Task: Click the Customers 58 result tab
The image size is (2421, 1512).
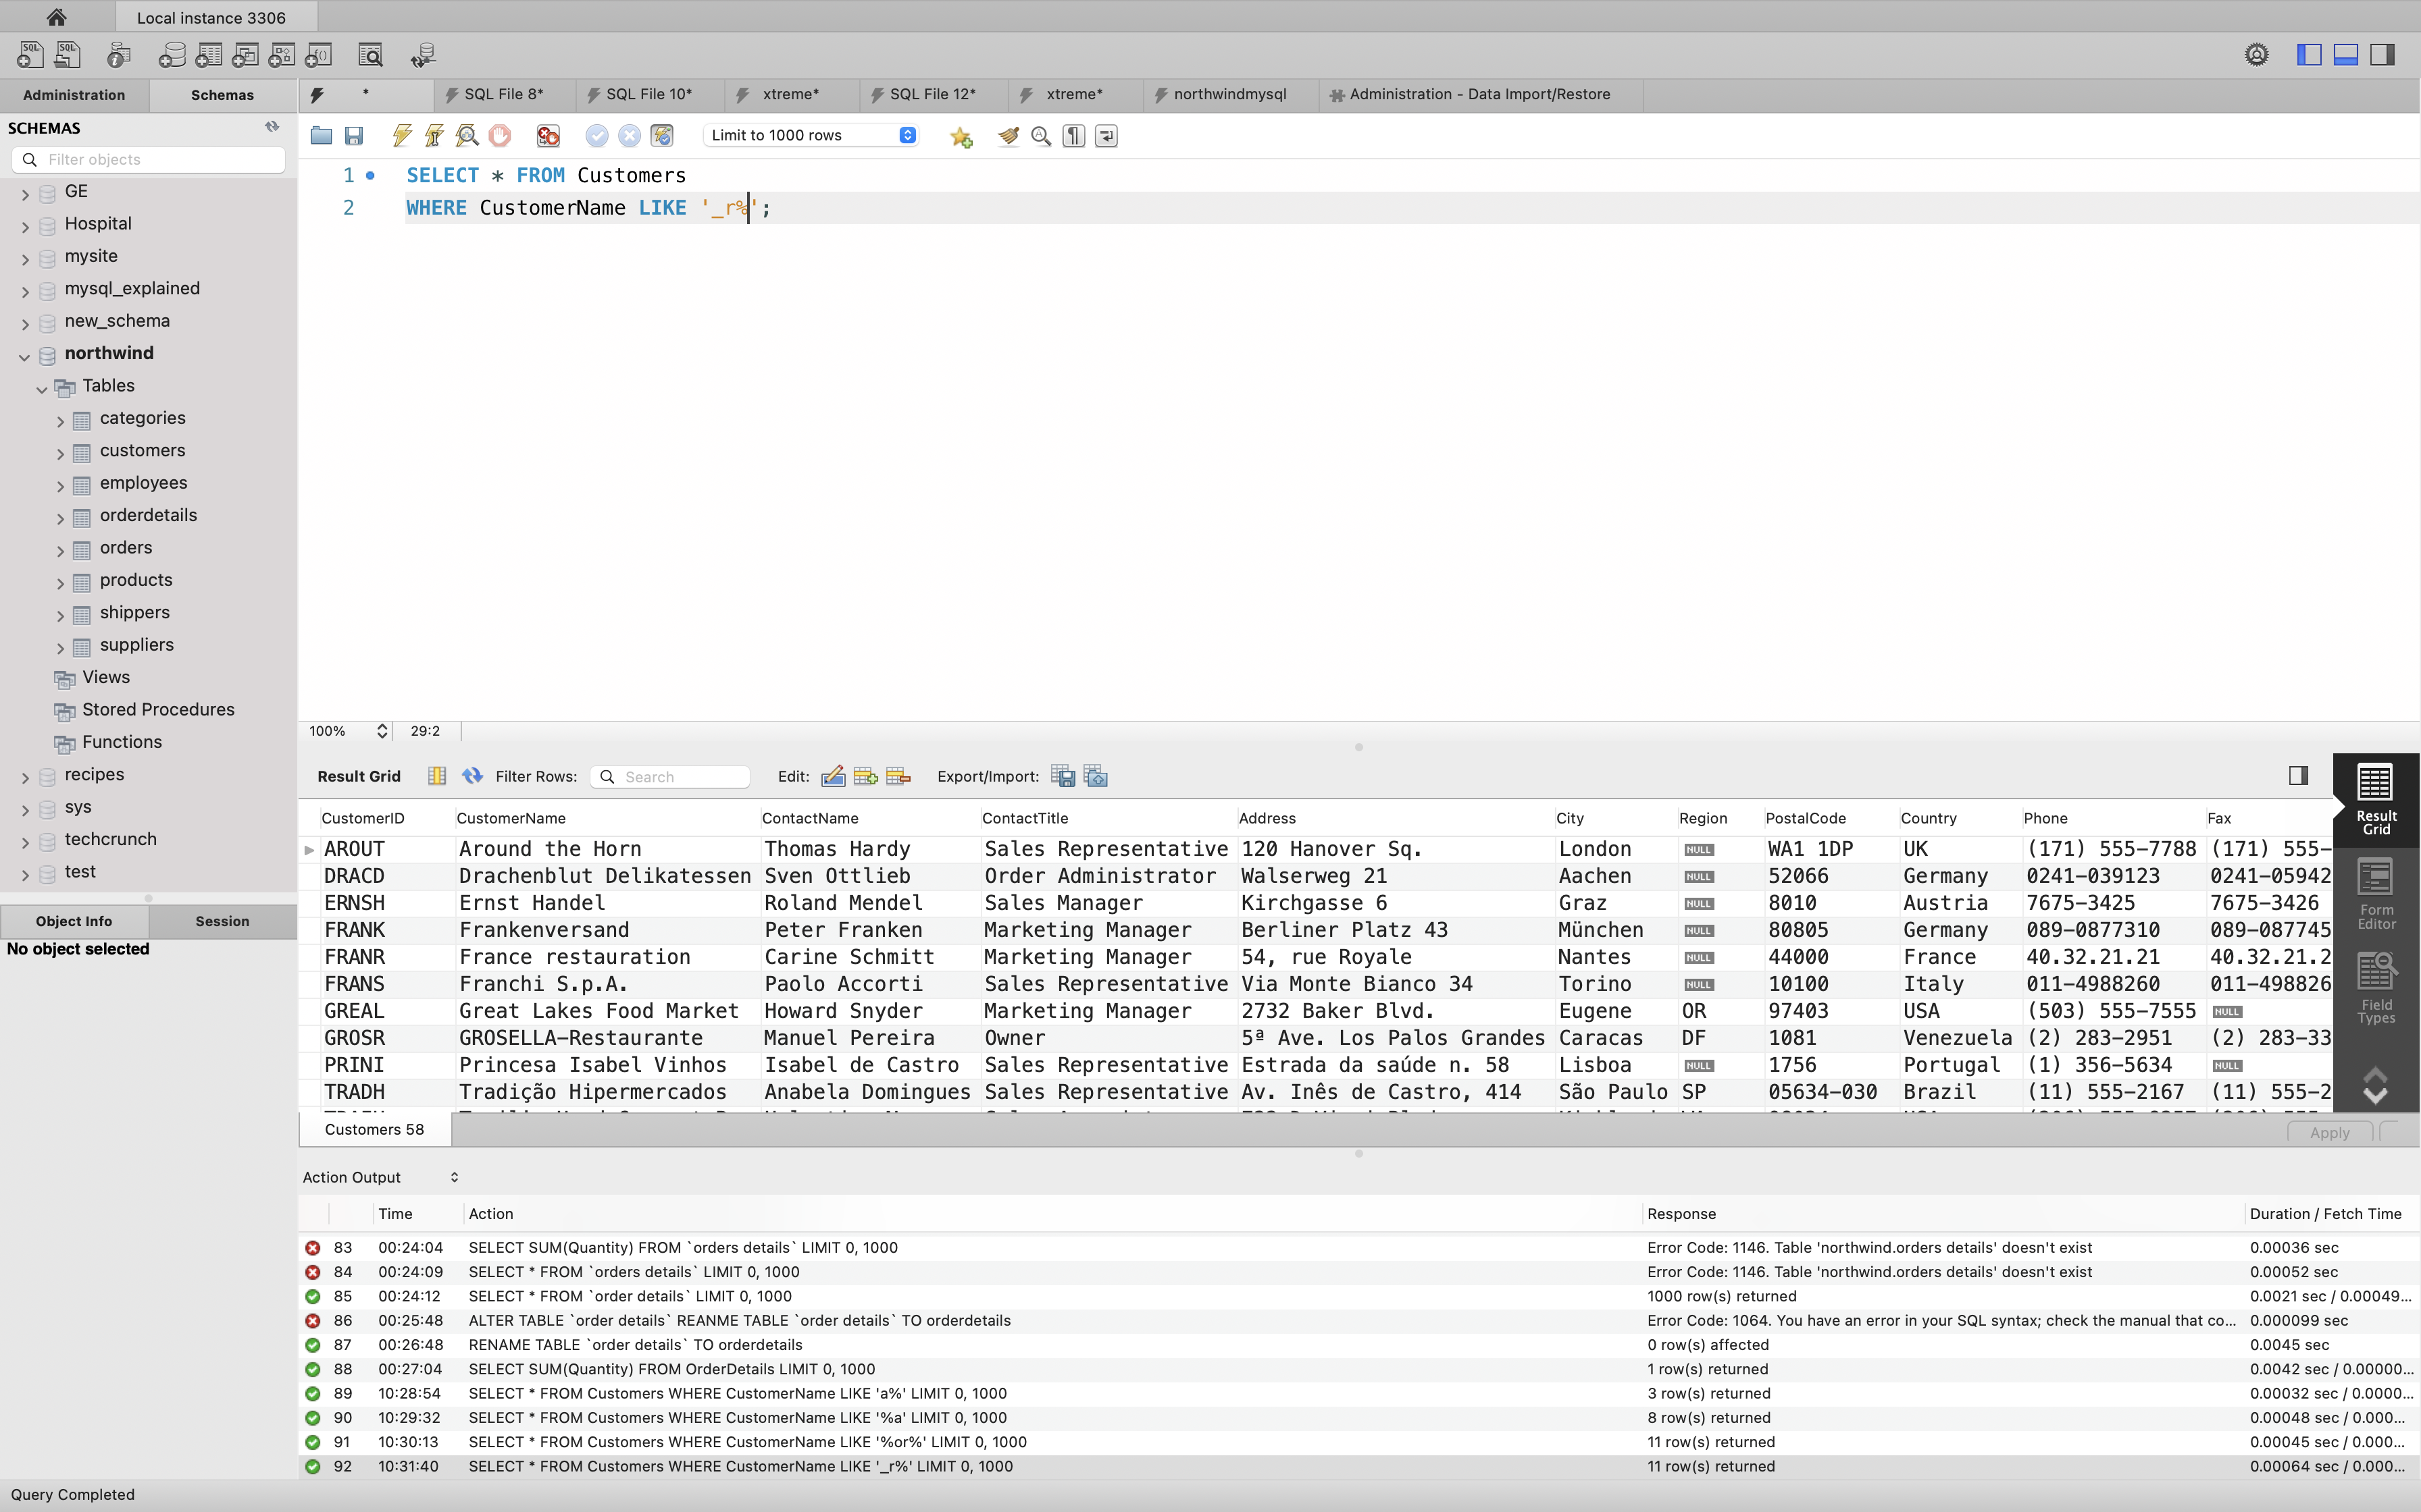Action: click(x=374, y=1129)
